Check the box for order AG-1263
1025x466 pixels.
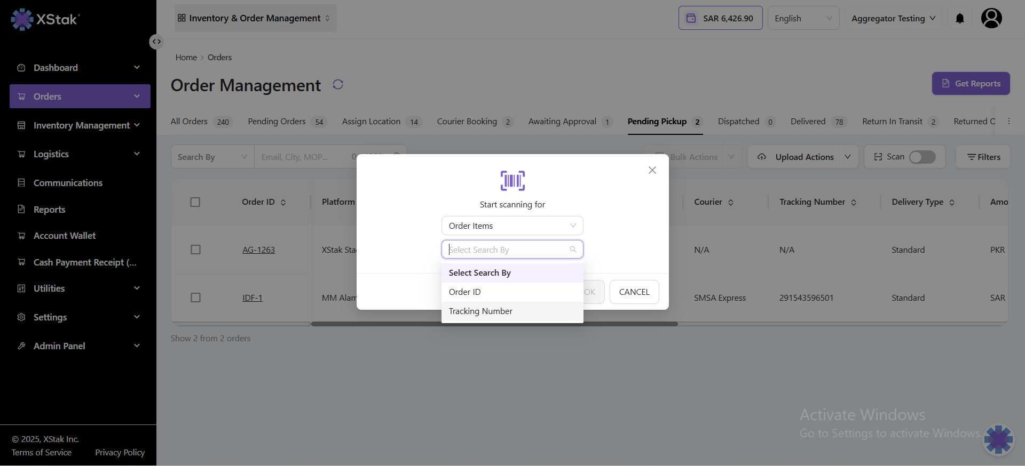pos(195,250)
